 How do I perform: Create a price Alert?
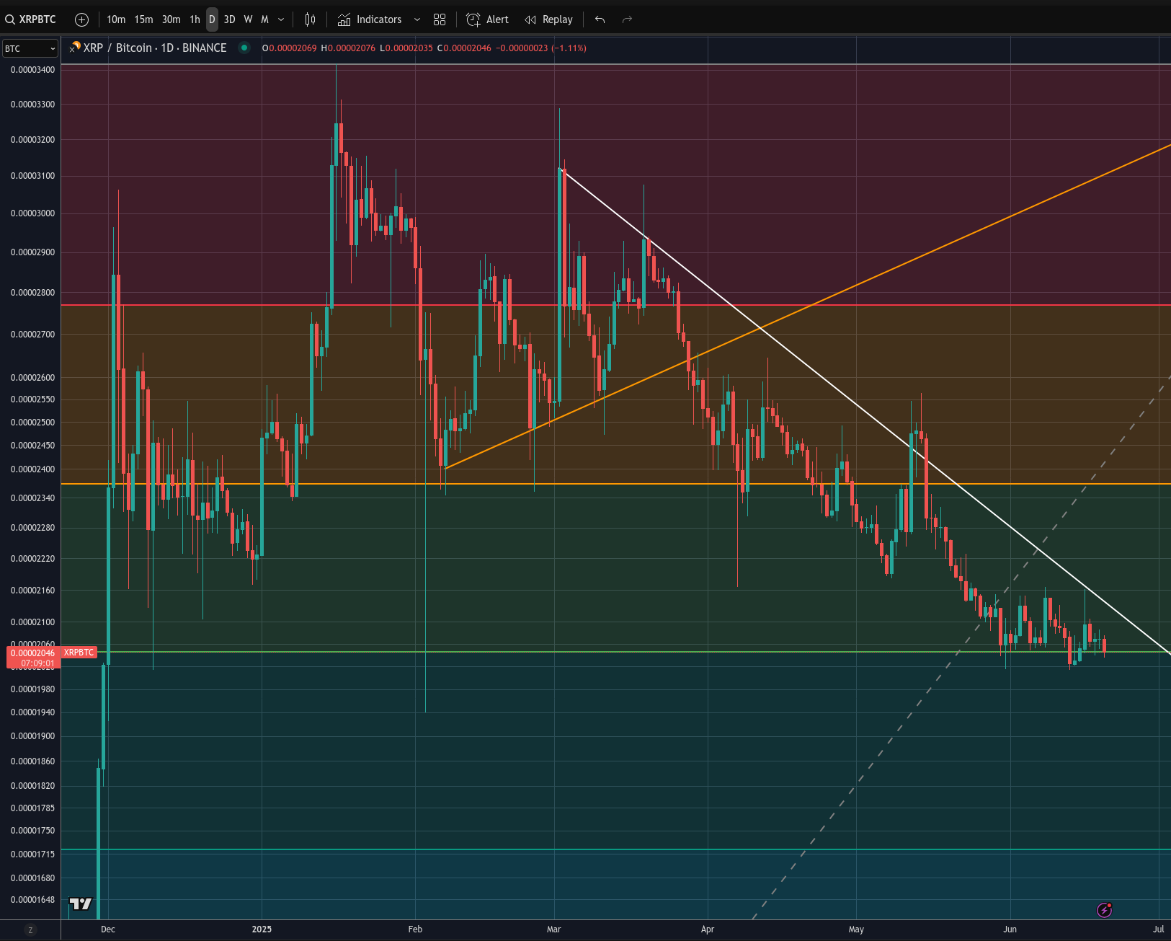point(488,19)
